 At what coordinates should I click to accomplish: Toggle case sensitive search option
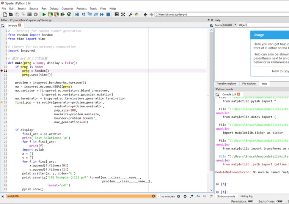pyautogui.click(x=198, y=196)
